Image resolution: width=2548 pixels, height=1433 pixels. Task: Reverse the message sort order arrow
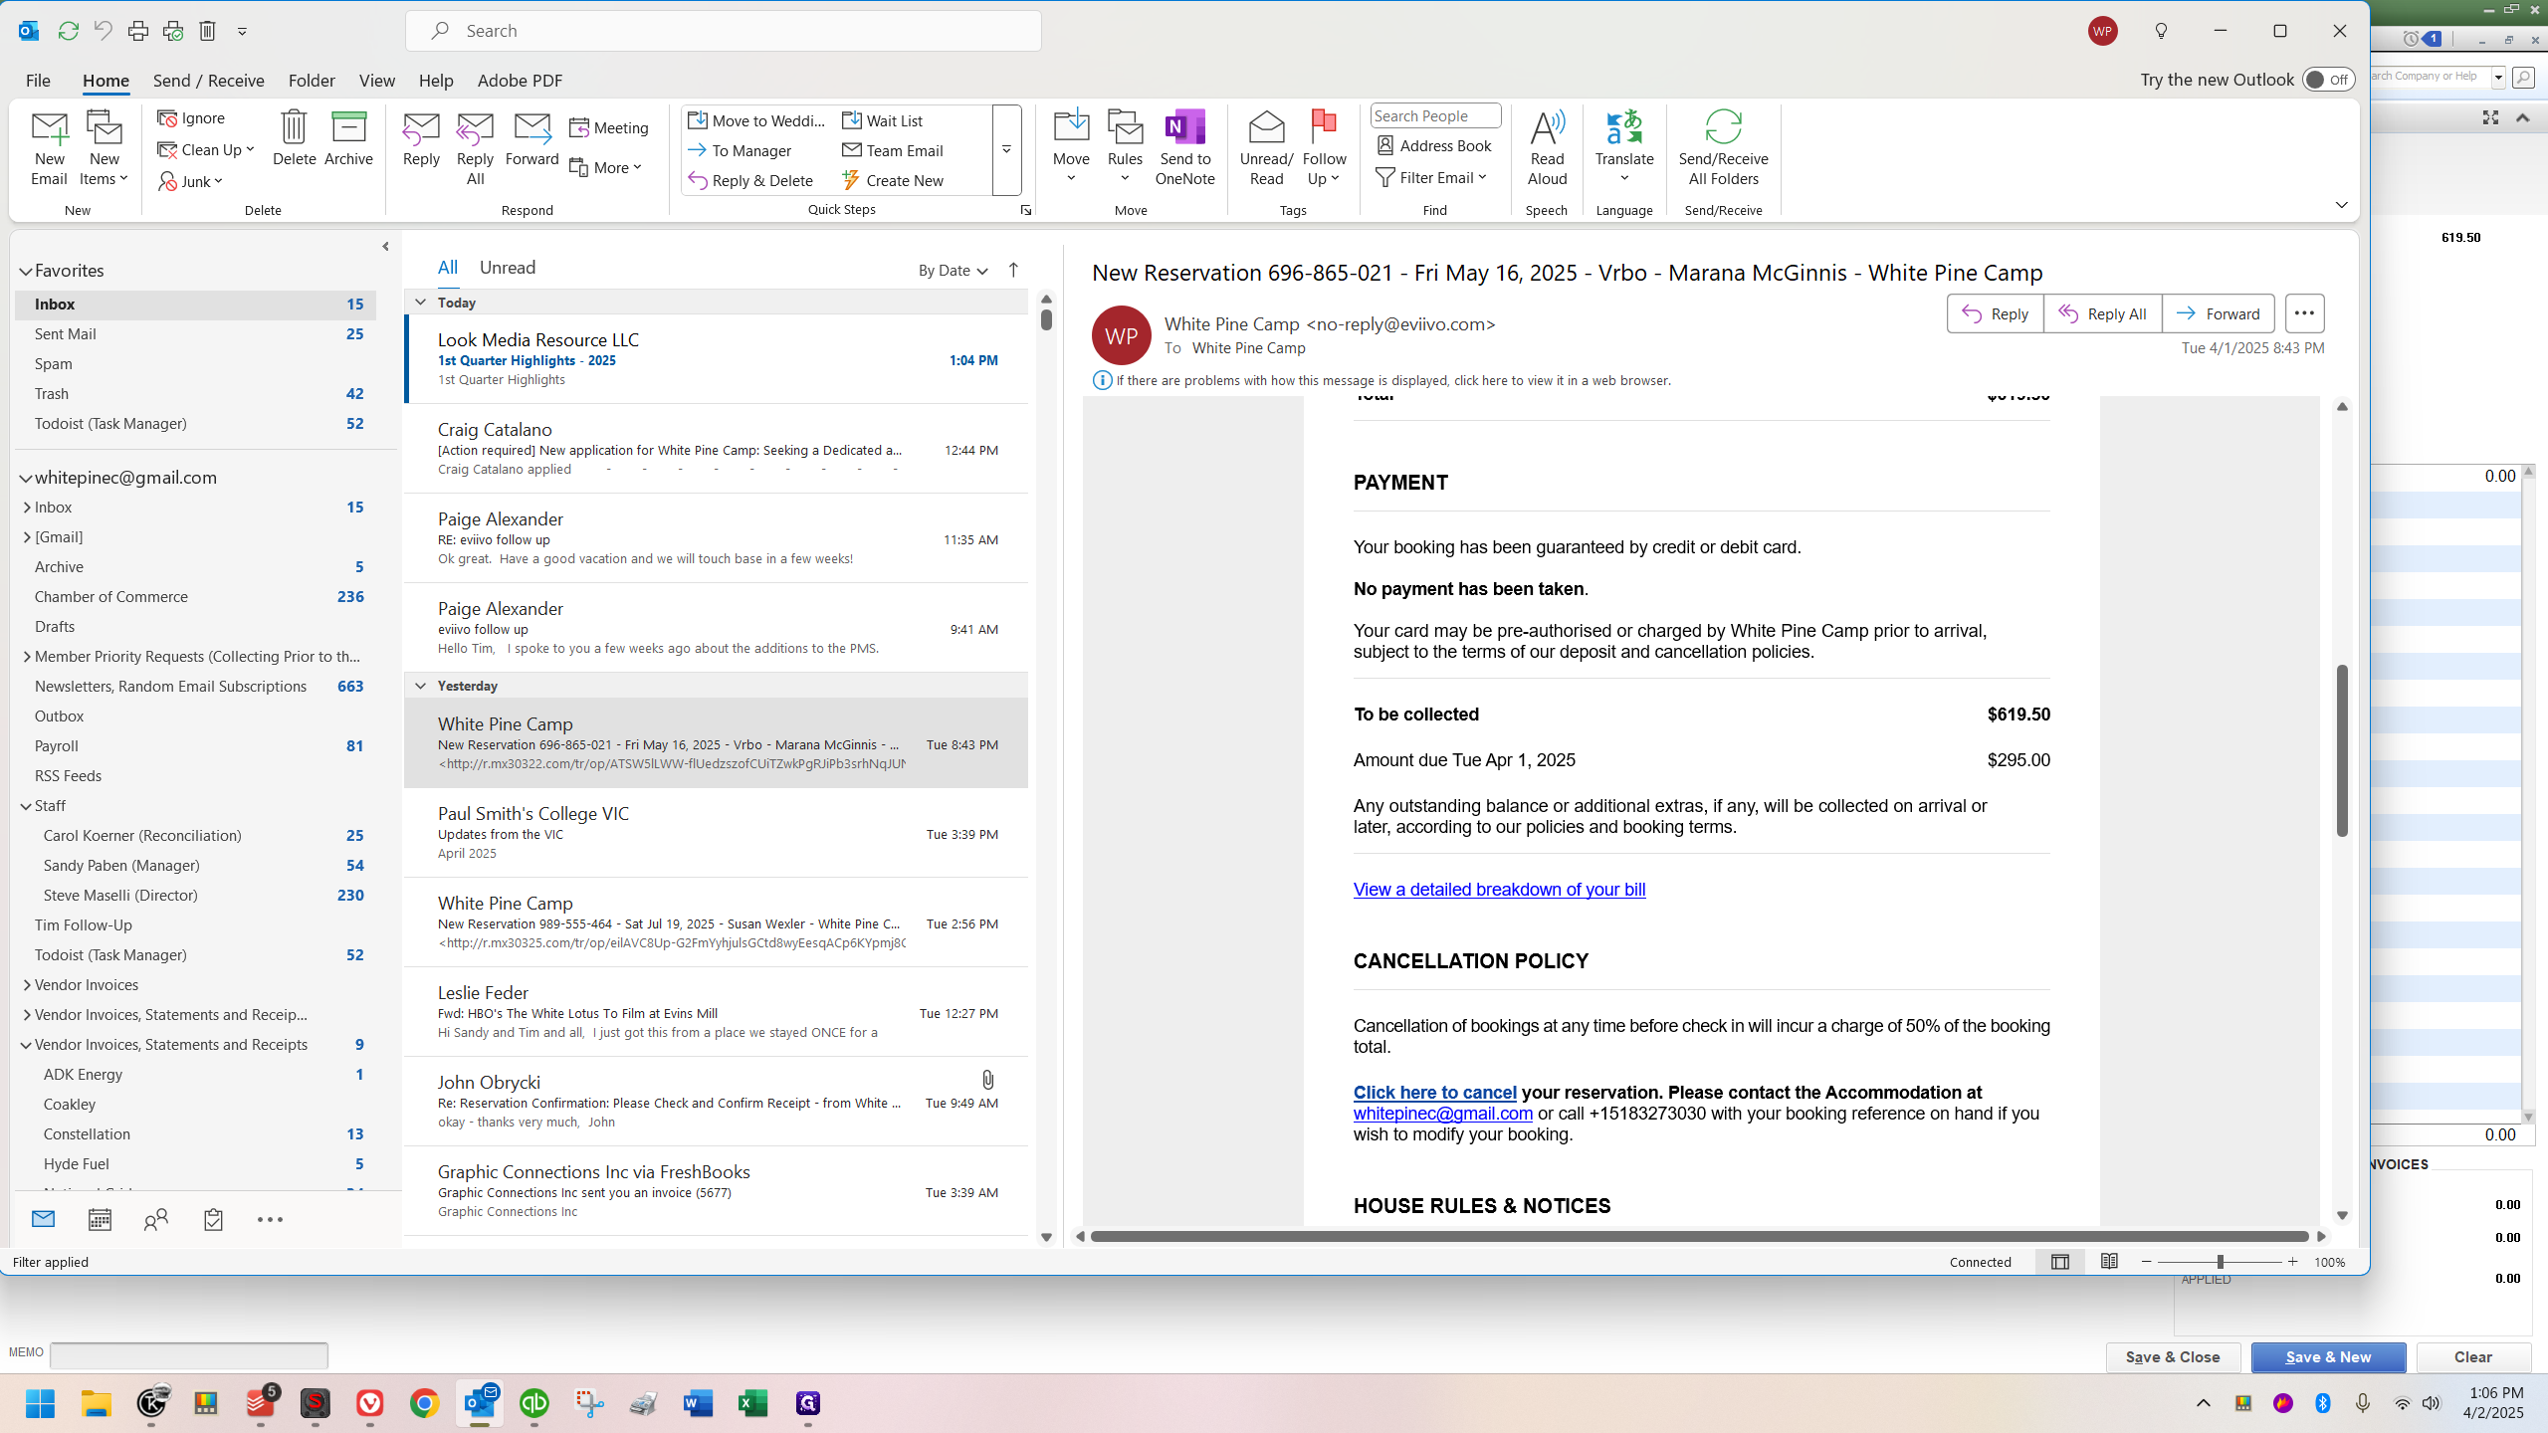(1013, 270)
